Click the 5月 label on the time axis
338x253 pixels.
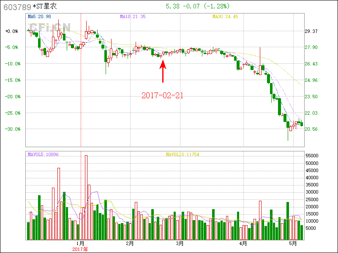(x=293, y=244)
